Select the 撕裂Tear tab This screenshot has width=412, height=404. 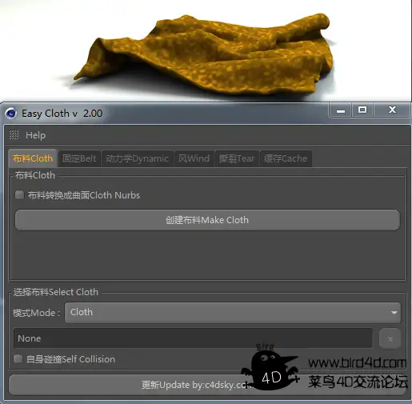237,158
